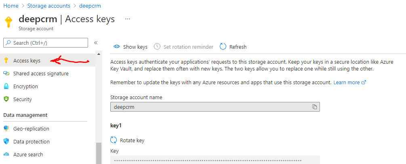Viewport: 406px width, 164px height.
Task: Select Encryption from the sidebar
Action: pyautogui.click(x=25, y=86)
